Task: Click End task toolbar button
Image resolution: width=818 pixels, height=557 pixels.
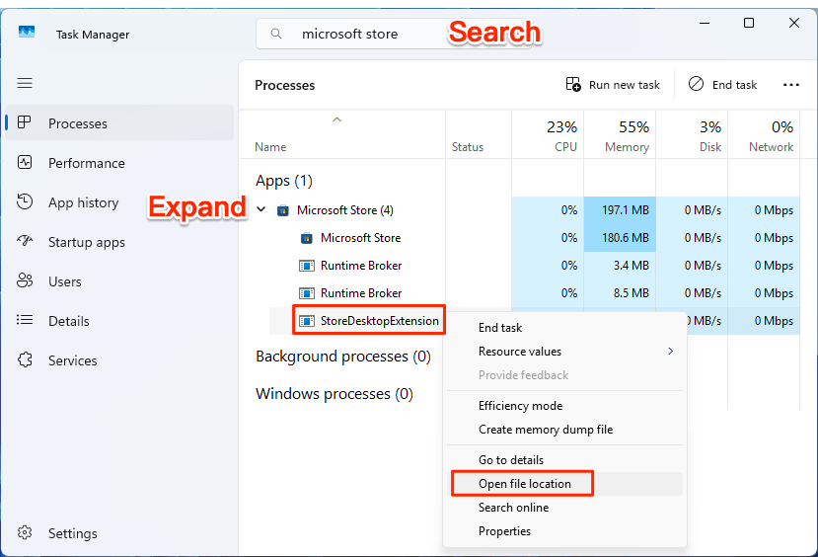Action: coord(722,85)
